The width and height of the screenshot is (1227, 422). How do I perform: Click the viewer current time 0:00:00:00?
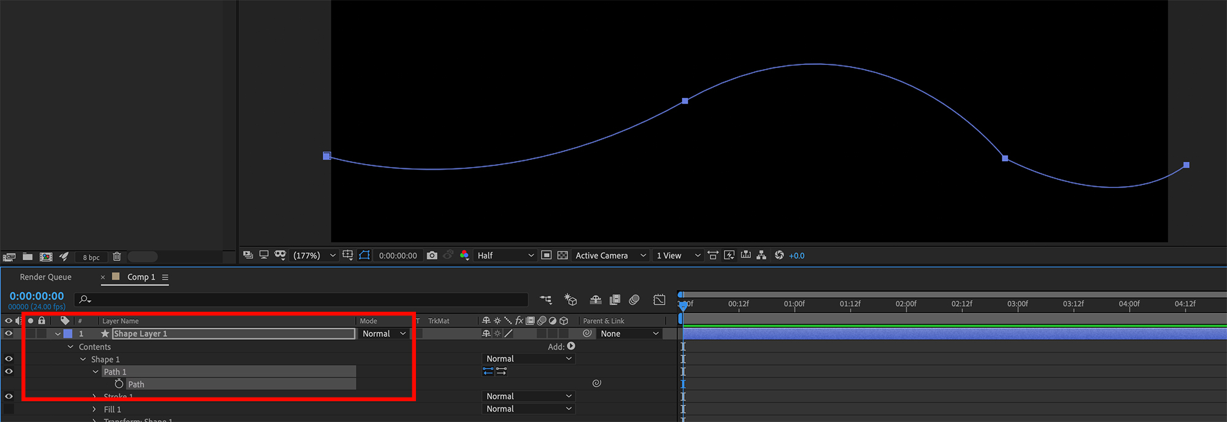click(x=398, y=255)
